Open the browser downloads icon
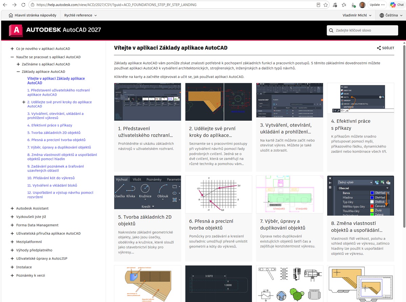The height and width of the screenshot is (302, 406). 353,5
